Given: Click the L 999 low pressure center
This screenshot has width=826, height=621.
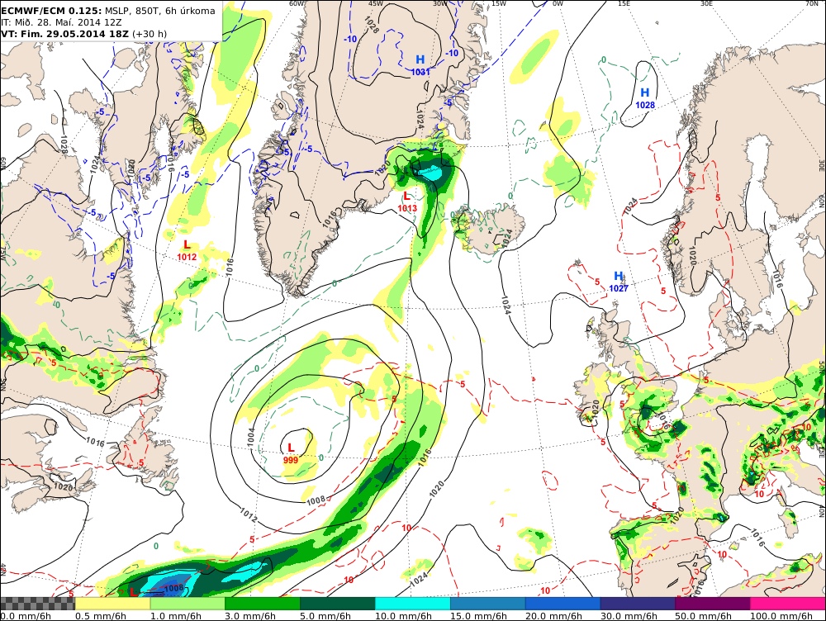Looking at the screenshot, I should [x=290, y=453].
